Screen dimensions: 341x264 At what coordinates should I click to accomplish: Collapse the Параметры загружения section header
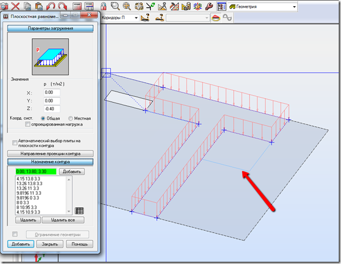pyautogui.click(x=50, y=28)
